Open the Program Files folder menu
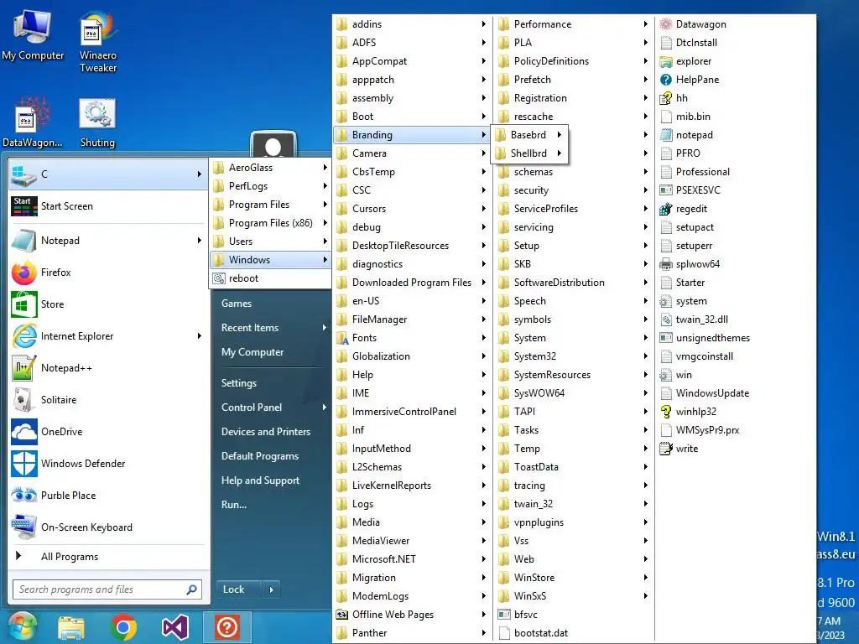The image size is (859, 644). [271, 205]
